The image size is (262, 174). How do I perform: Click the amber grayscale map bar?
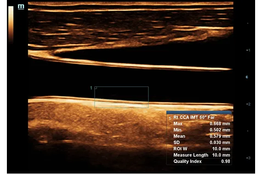(11, 25)
